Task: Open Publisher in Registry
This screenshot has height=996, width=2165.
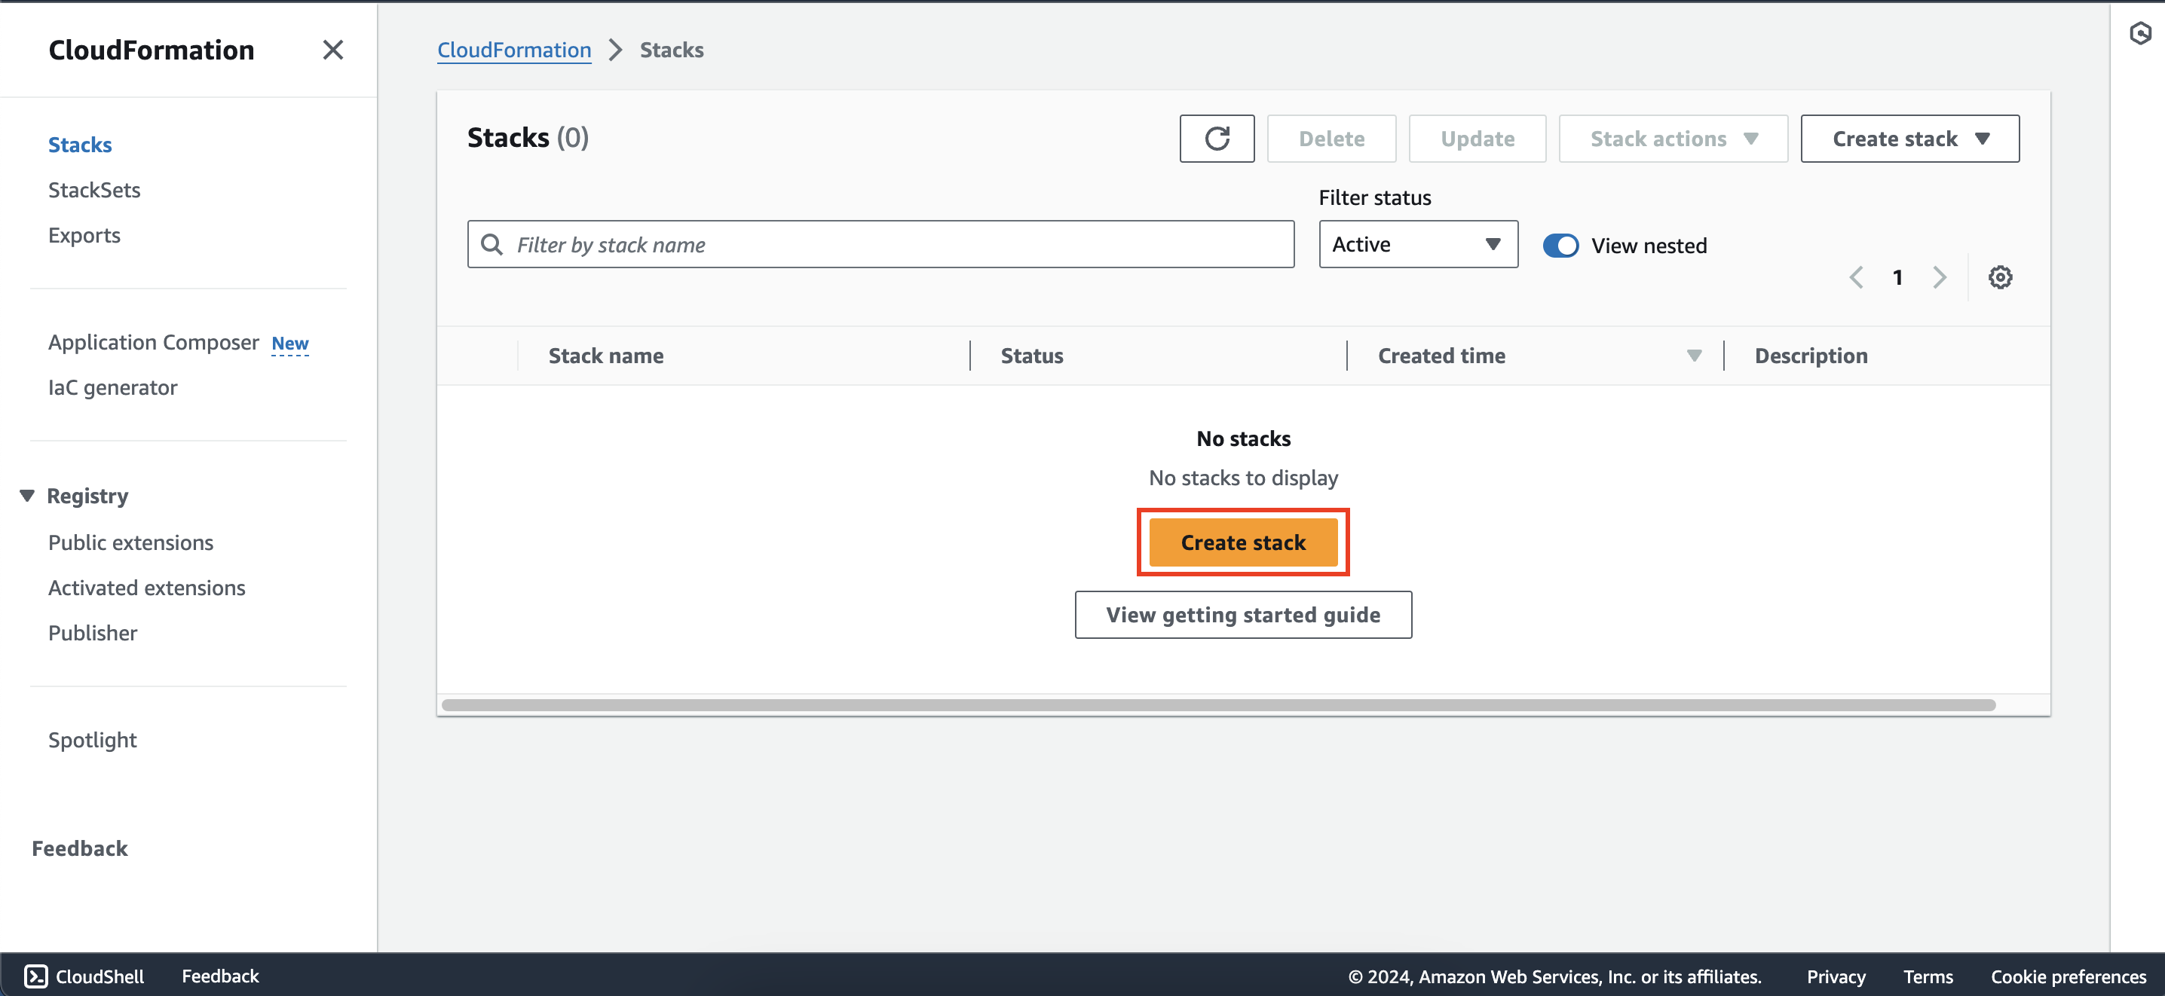Action: pyautogui.click(x=93, y=633)
